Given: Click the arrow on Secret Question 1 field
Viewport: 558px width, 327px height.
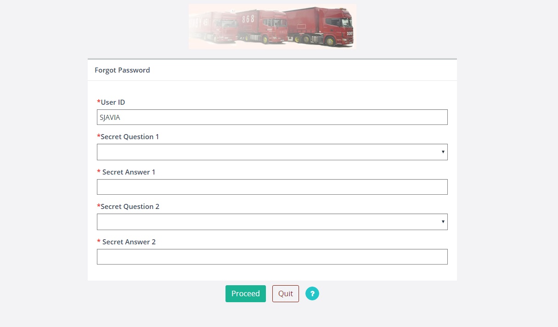Looking at the screenshot, I should coord(443,152).
